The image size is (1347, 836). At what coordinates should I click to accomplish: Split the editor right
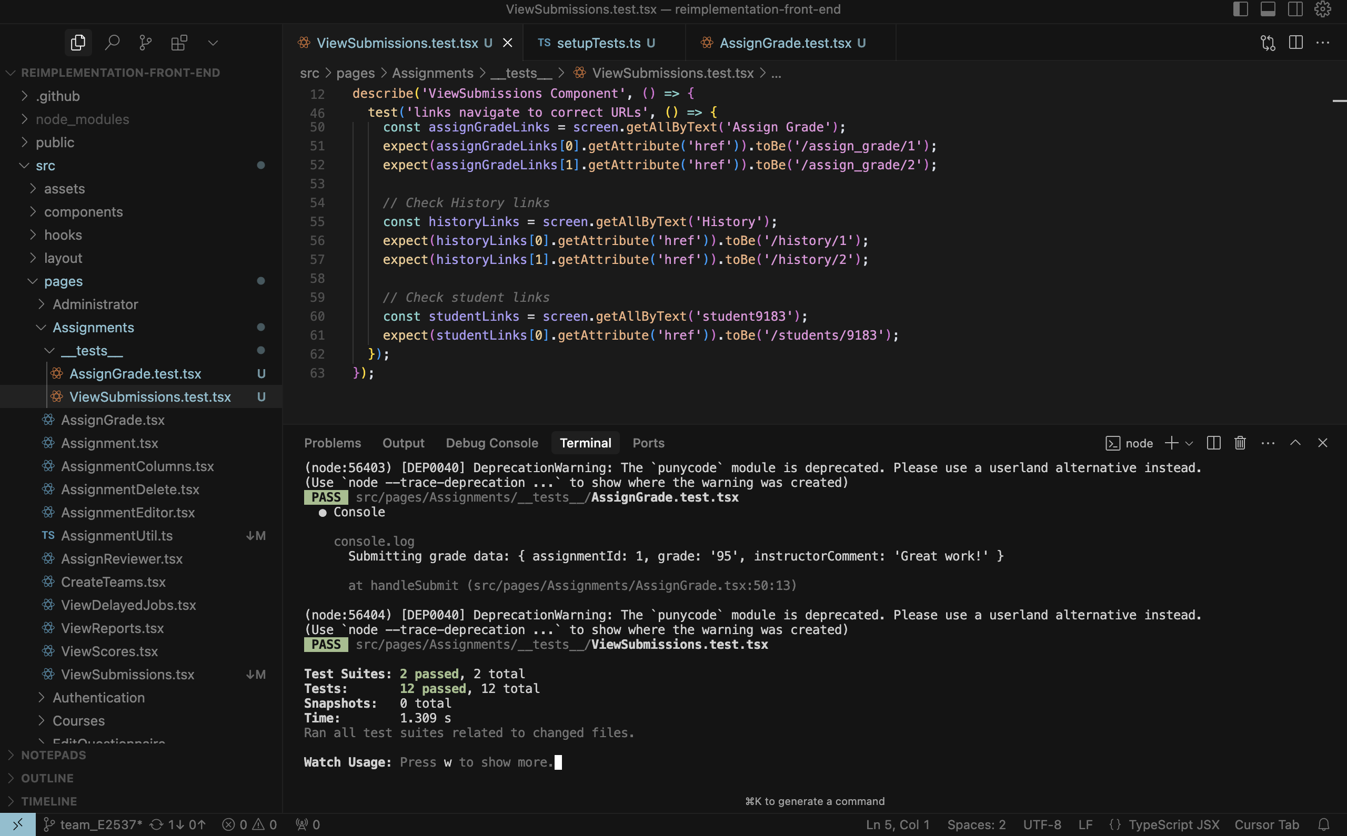tap(1295, 43)
